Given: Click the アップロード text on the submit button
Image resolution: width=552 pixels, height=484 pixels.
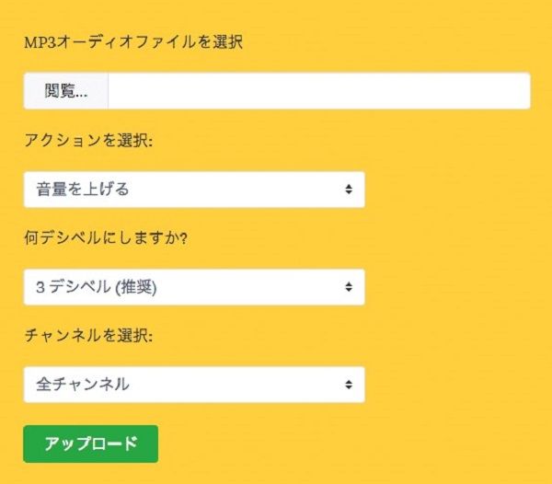Looking at the screenshot, I should pos(91,443).
